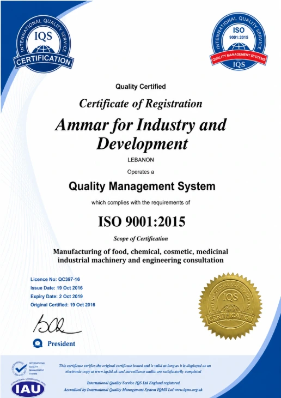Image resolution: width=281 pixels, height=398 pixels.
Task: Click the Original Certified date line
Action: click(63, 305)
